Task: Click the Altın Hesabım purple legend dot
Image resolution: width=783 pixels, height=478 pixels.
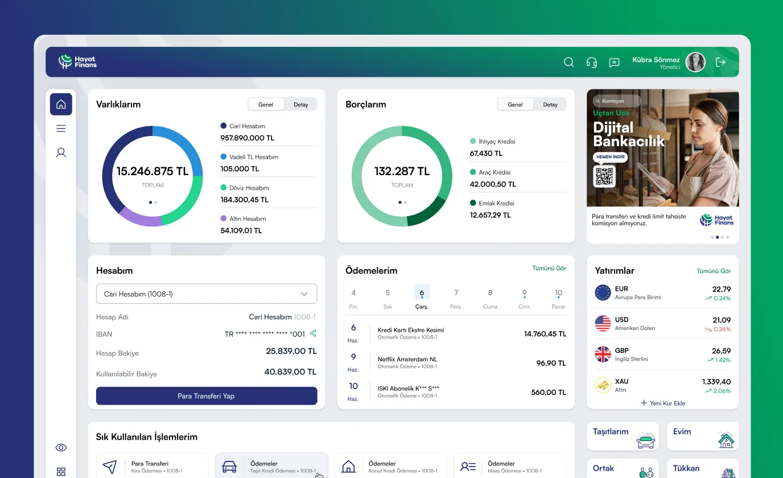Action: point(224,219)
